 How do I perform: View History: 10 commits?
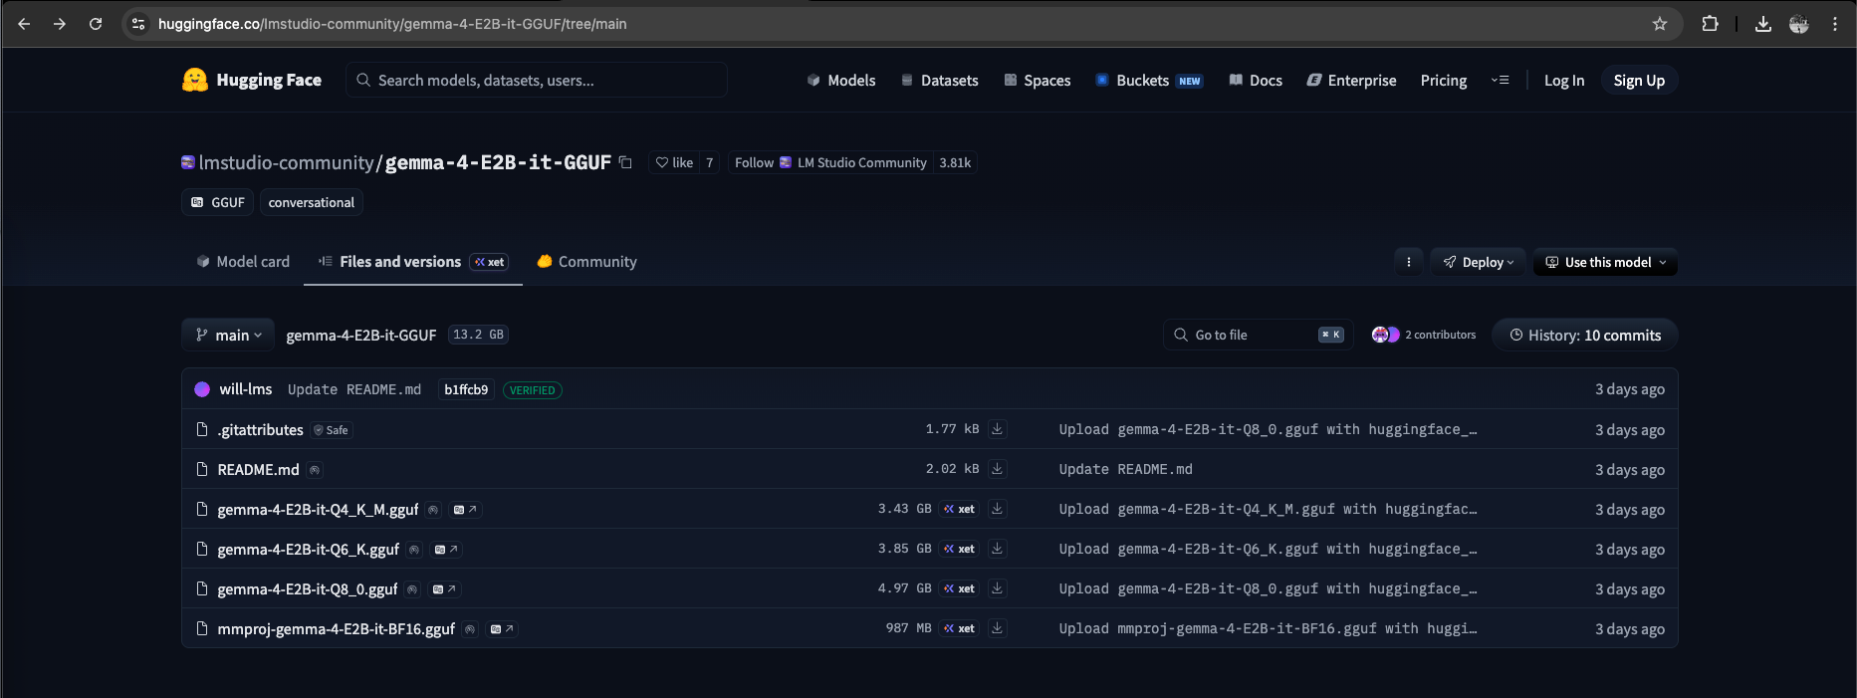1584,336
